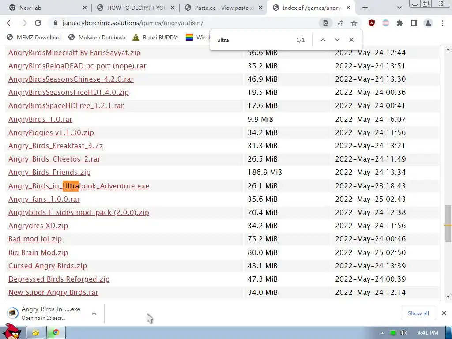The width and height of the screenshot is (452, 339).
Task: Show hidden system tray icons
Action: [x=383, y=333]
